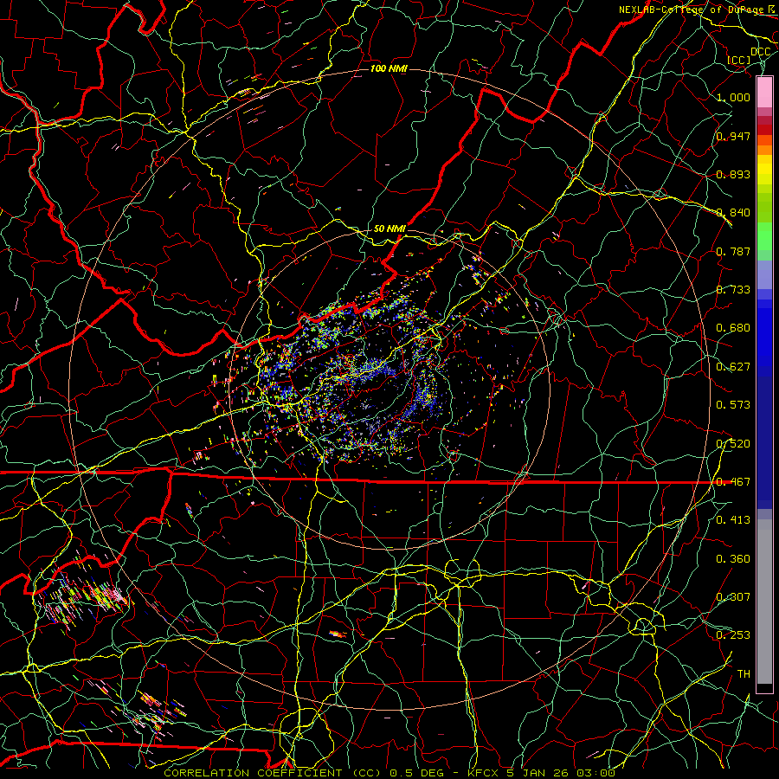Select the 0.413 scale label

click(x=733, y=520)
